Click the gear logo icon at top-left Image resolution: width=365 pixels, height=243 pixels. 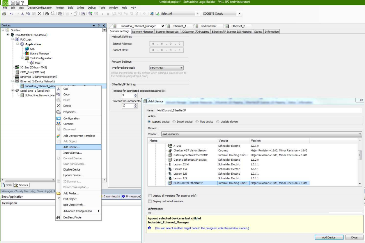(x=5, y=3)
